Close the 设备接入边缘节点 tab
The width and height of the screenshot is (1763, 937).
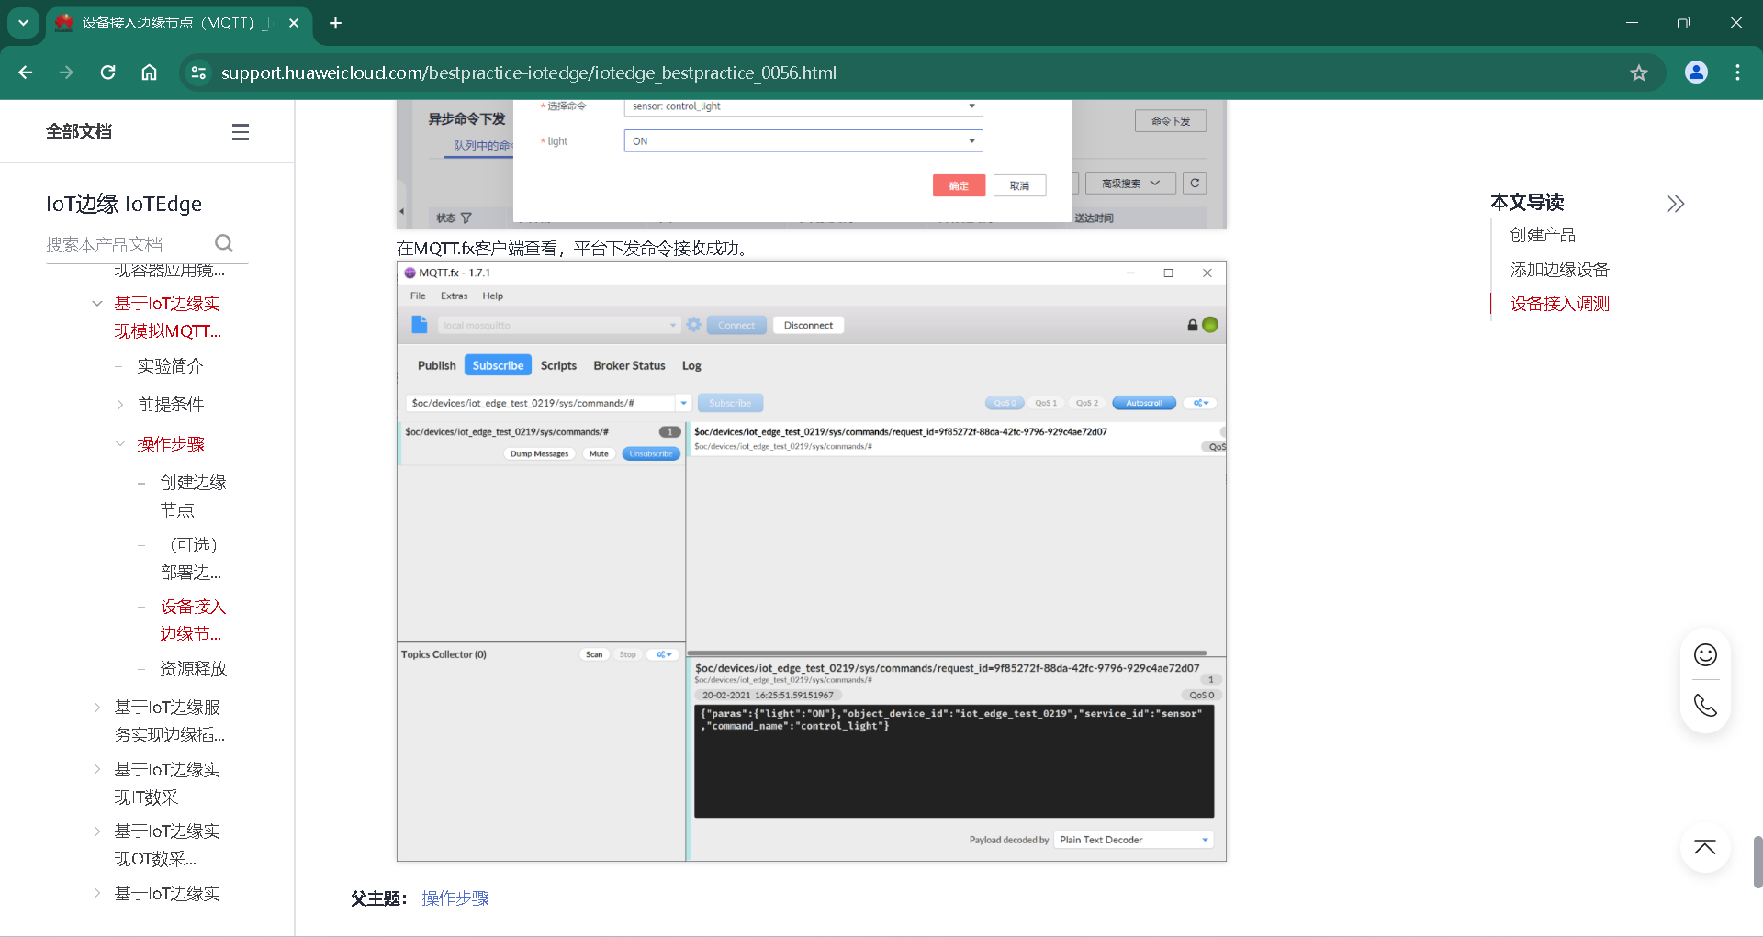[294, 23]
